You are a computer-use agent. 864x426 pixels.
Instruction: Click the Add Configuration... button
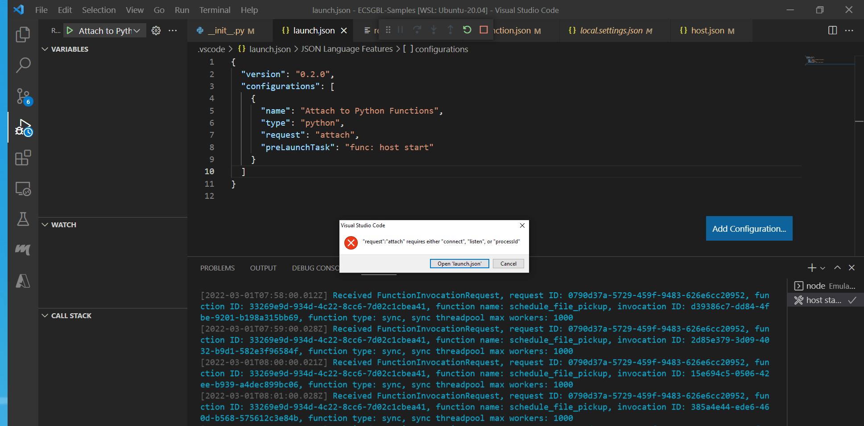749,229
